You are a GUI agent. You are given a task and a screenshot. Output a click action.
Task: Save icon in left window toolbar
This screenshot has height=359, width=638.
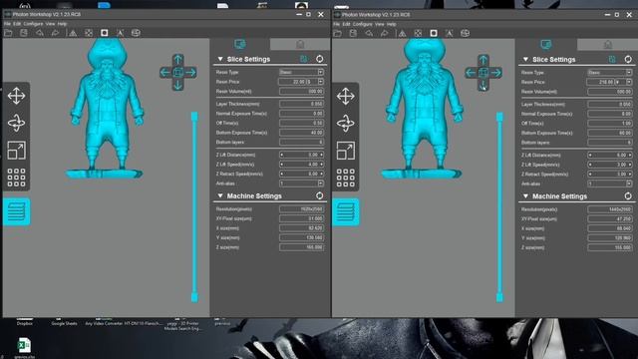[24, 33]
